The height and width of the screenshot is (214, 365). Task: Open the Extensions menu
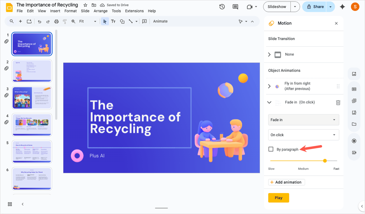tap(134, 11)
